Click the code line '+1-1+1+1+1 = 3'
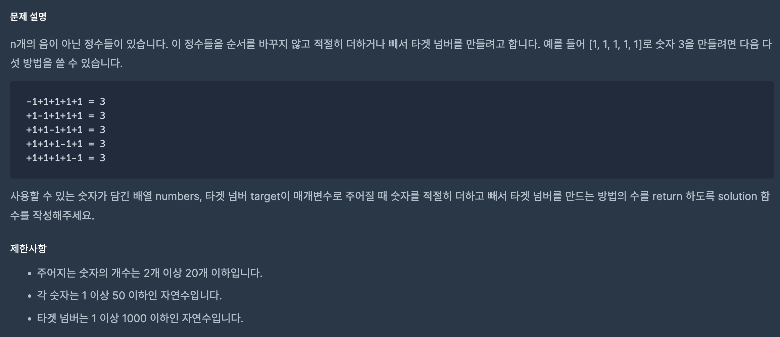Viewport: 780px width, 337px height. (66, 115)
